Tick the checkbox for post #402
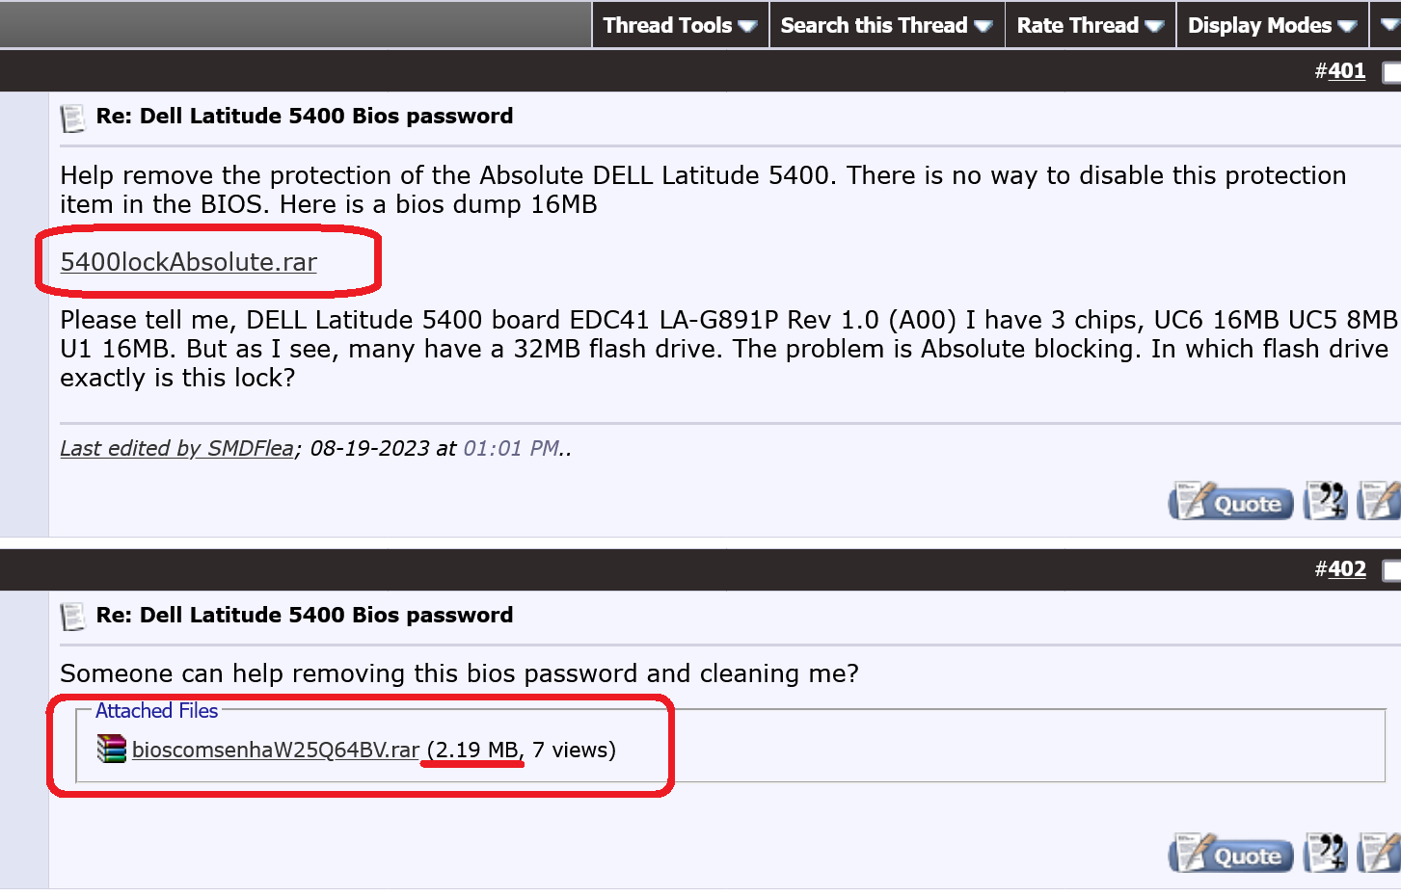Screen dimensions: 1401x896 pos(1391,570)
